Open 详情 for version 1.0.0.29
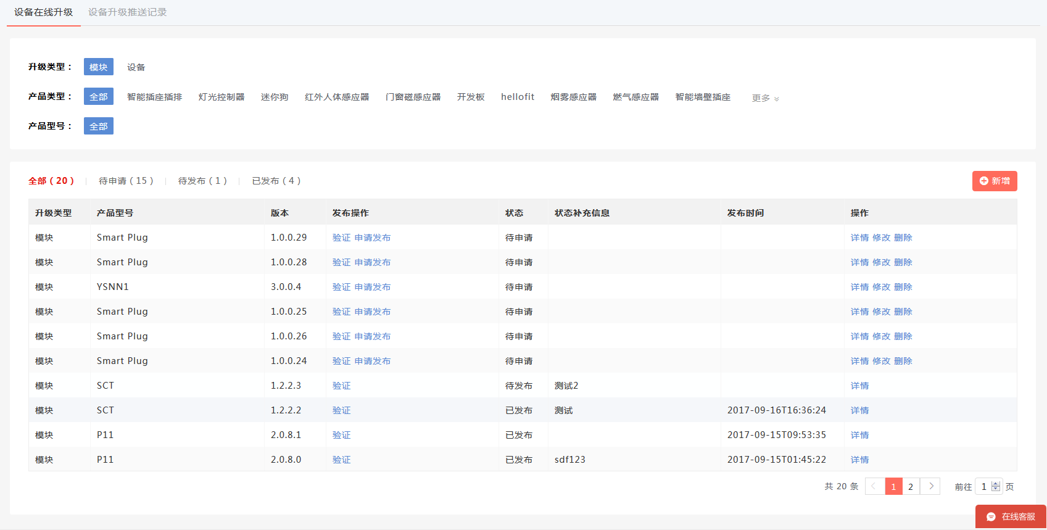This screenshot has height=530, width=1047. pyautogui.click(x=859, y=238)
